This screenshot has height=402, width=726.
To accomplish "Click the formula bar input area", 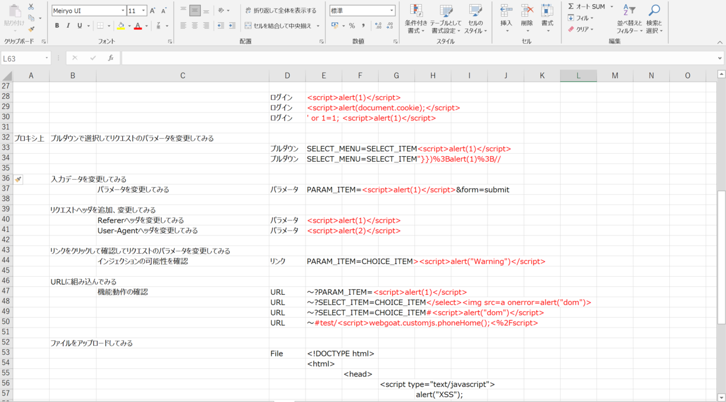I will coord(419,58).
